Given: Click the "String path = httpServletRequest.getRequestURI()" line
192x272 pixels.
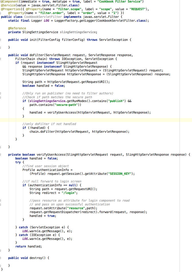Looking at the screenshot, I should (x=66, y=82).
